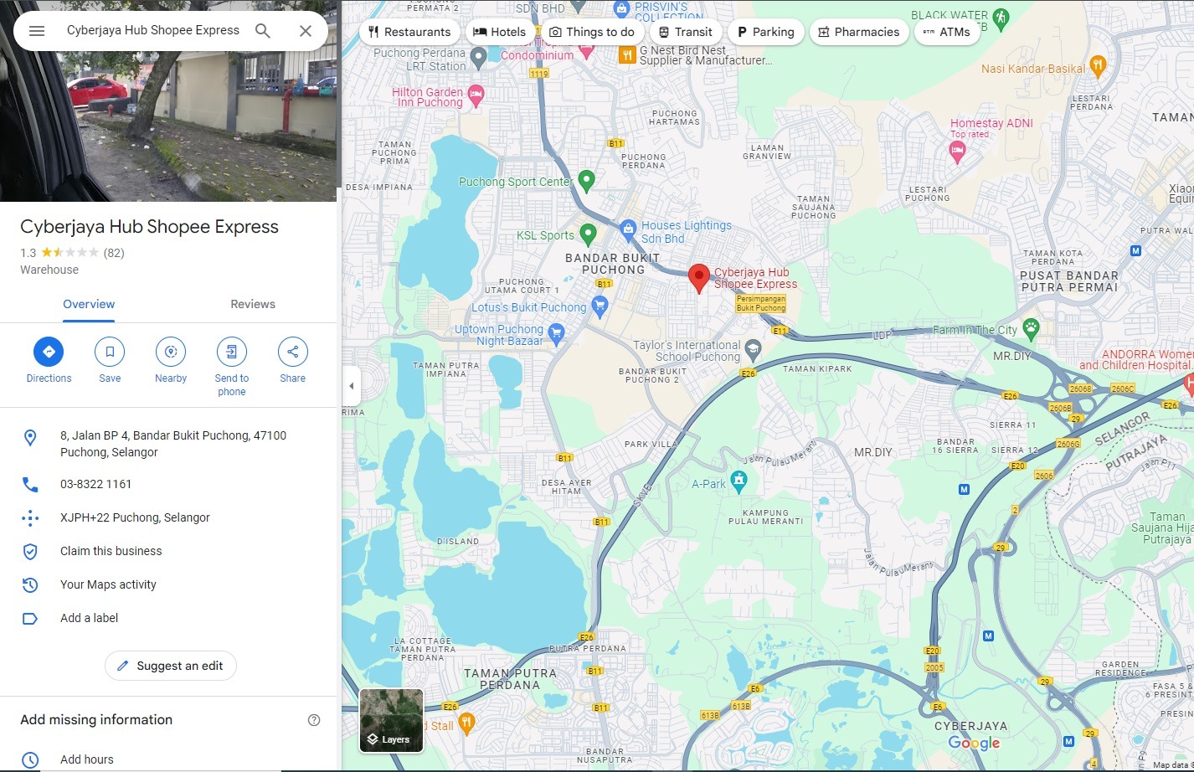Click the Suggest an edit button
The width and height of the screenshot is (1194, 772).
(171, 666)
